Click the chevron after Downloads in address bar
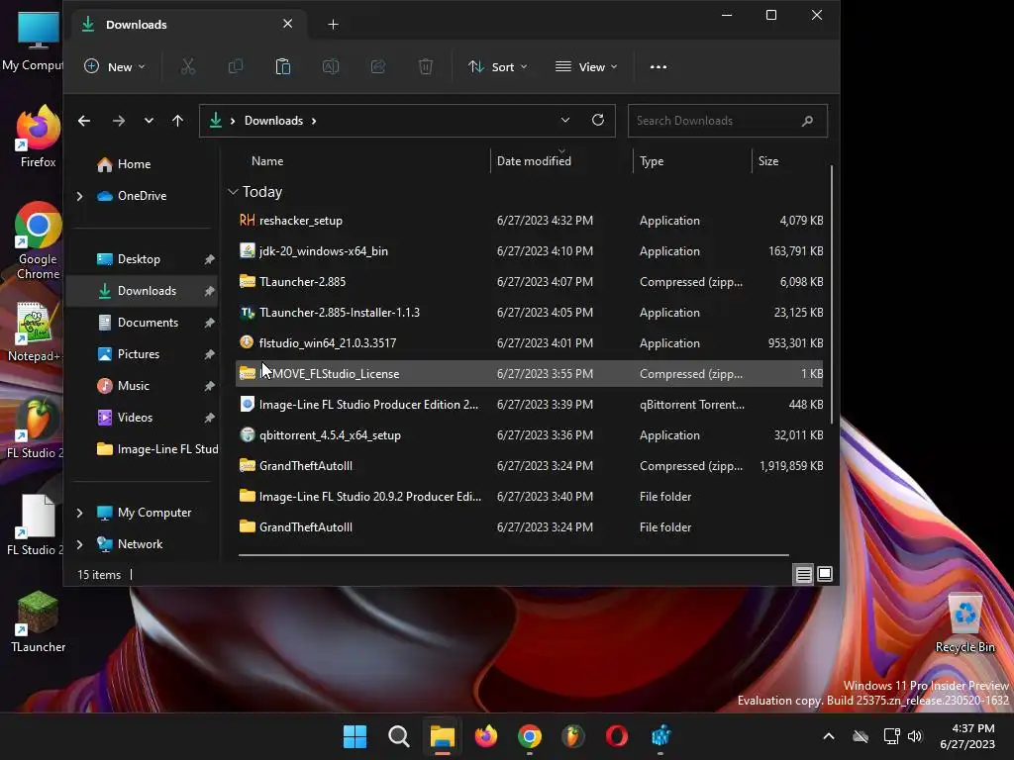Image resolution: width=1014 pixels, height=760 pixels. 314,121
